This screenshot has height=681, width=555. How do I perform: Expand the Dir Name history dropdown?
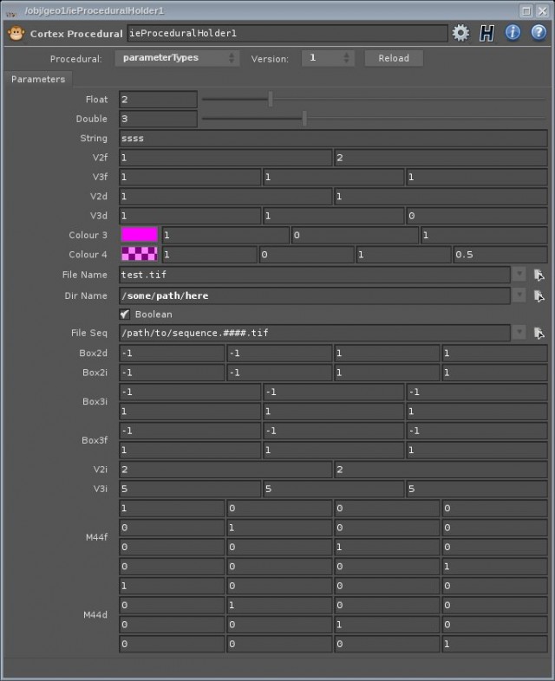(519, 295)
